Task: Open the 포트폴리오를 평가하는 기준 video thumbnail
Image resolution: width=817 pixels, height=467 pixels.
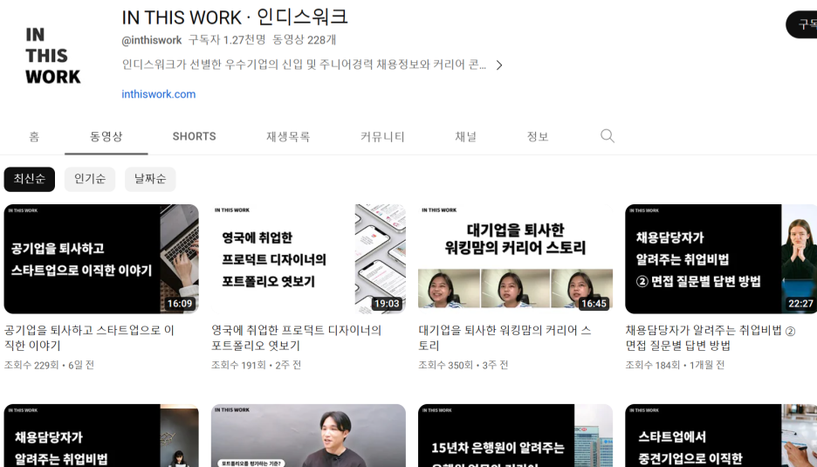Action: click(308, 436)
